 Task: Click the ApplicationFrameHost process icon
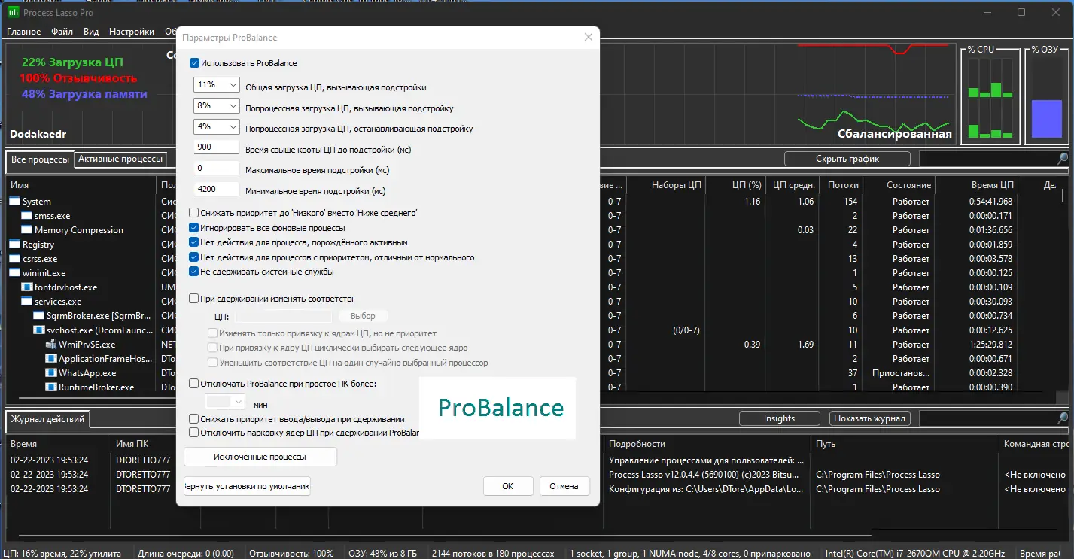coord(51,359)
